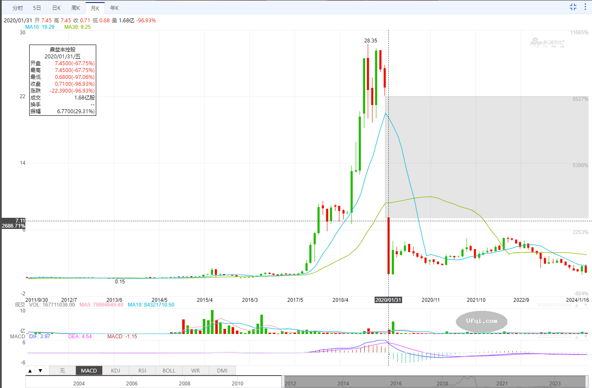Turn off indicators with the 无 option
The width and height of the screenshot is (592, 388).
[62, 371]
